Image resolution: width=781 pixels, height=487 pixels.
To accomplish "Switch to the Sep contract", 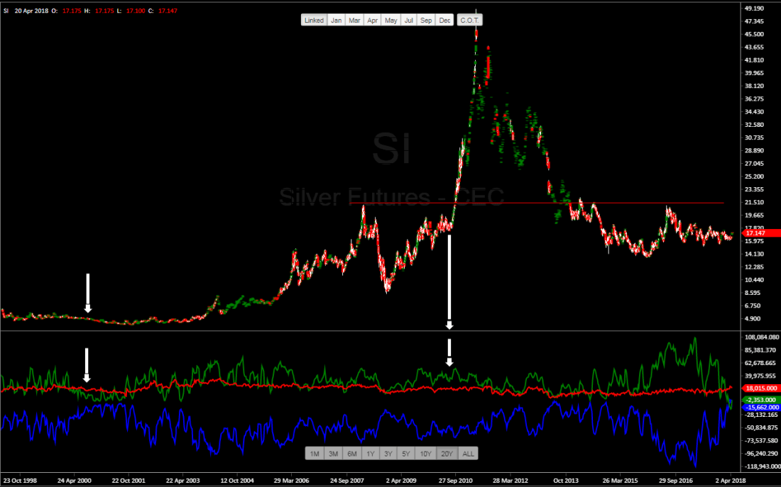I will [x=426, y=21].
